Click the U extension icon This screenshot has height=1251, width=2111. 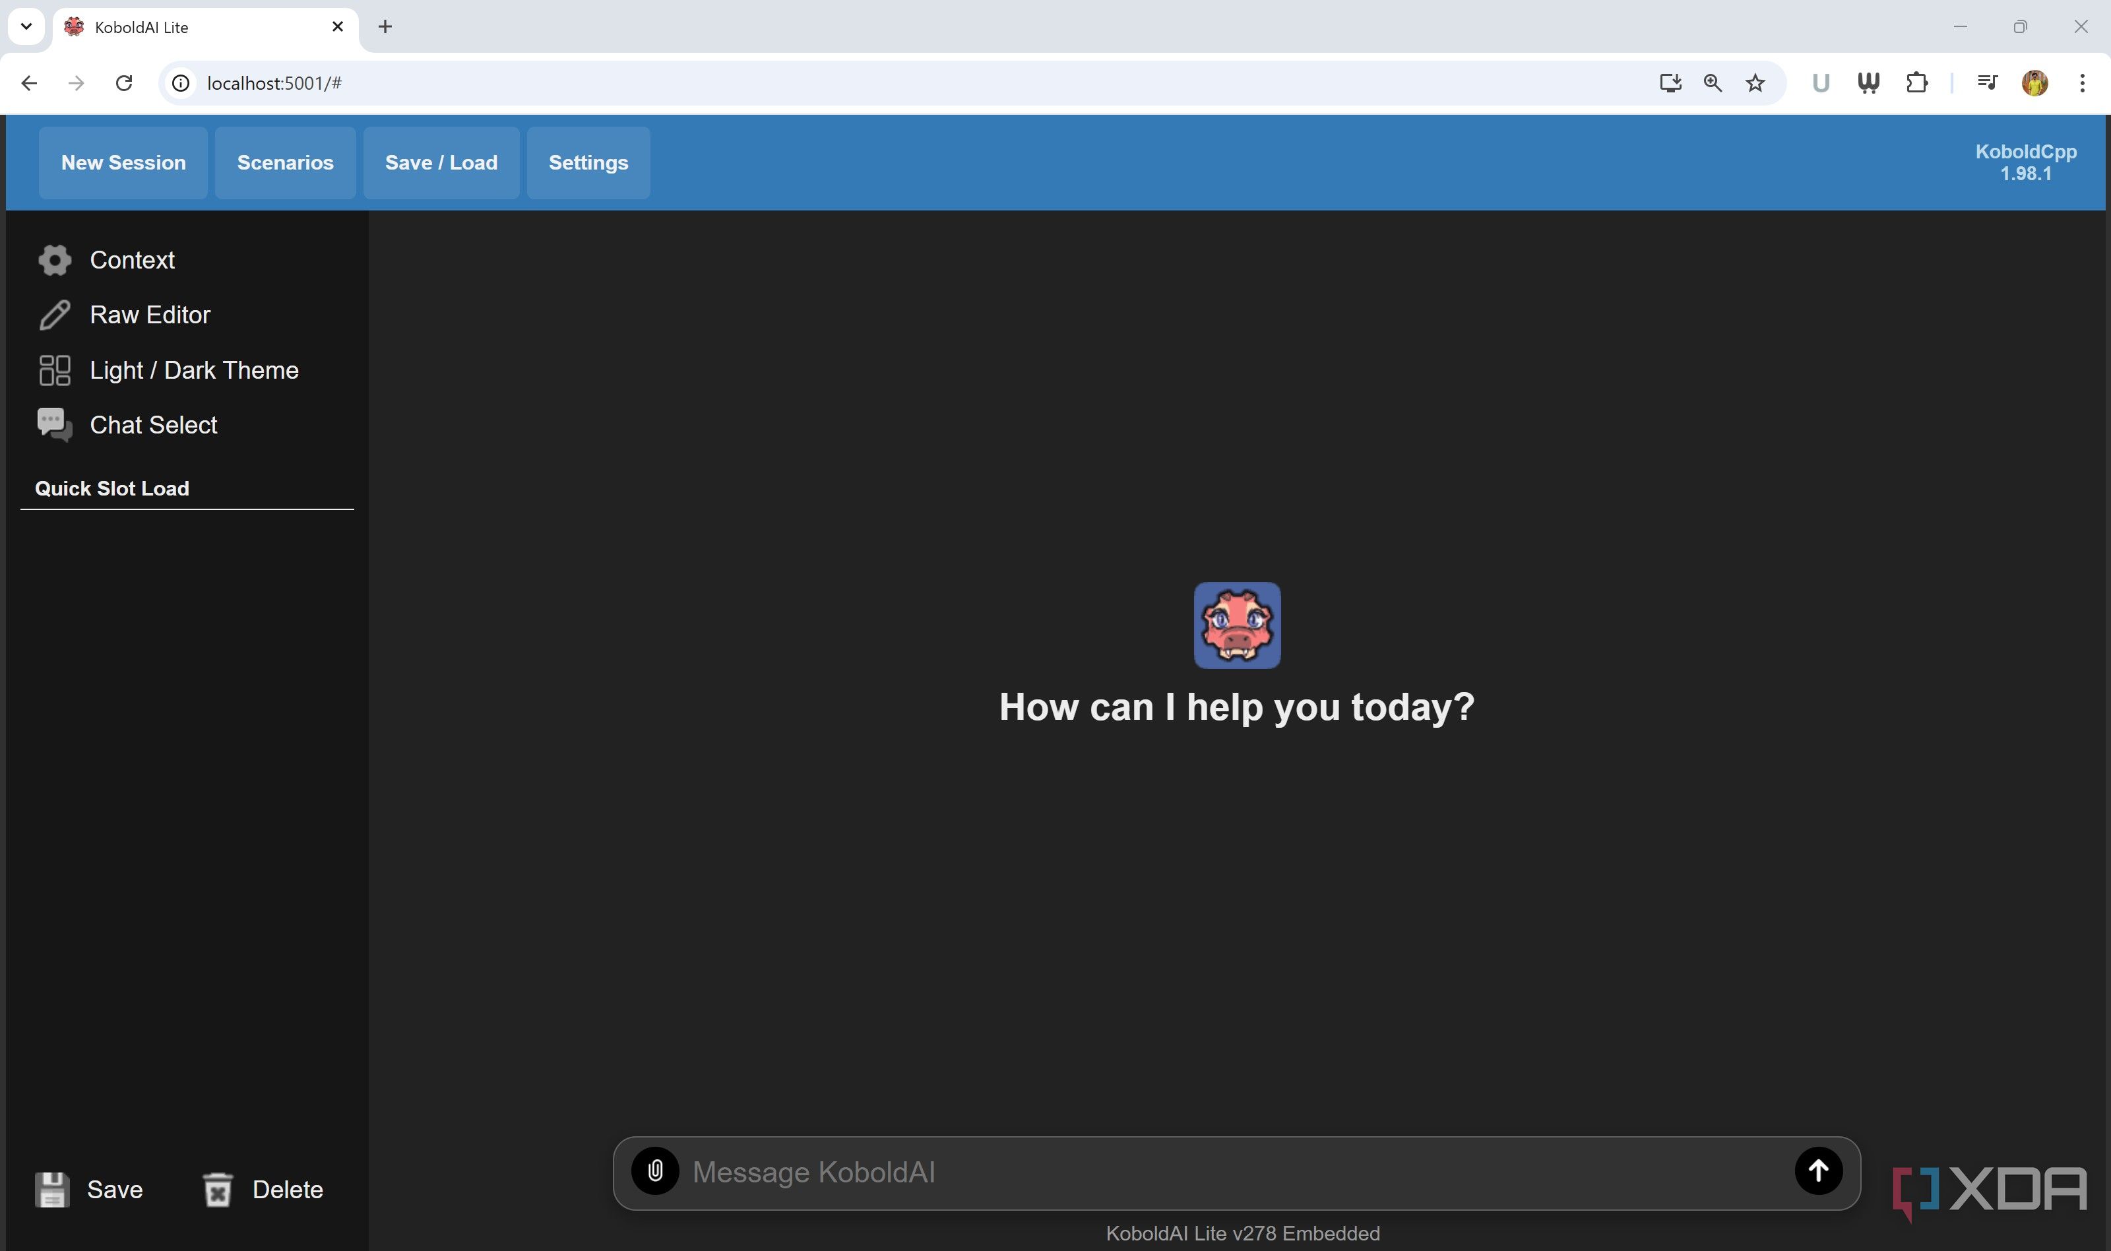[1820, 82]
